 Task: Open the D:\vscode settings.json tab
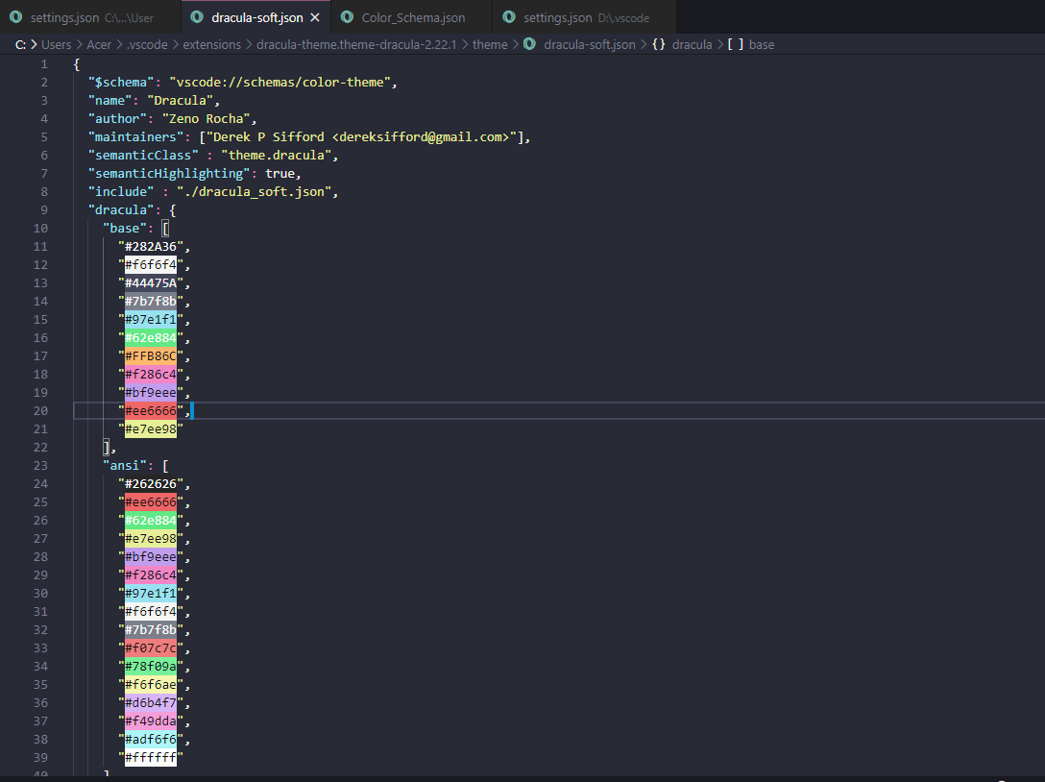(585, 17)
